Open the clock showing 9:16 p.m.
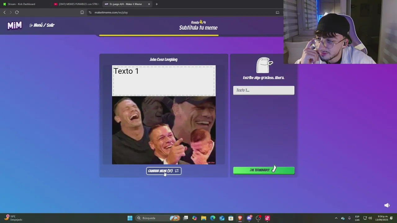Screen dimensions: 397x223 pos(382,218)
